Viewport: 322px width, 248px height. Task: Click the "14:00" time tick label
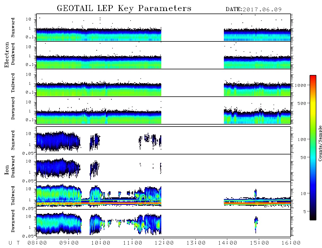[228, 243]
